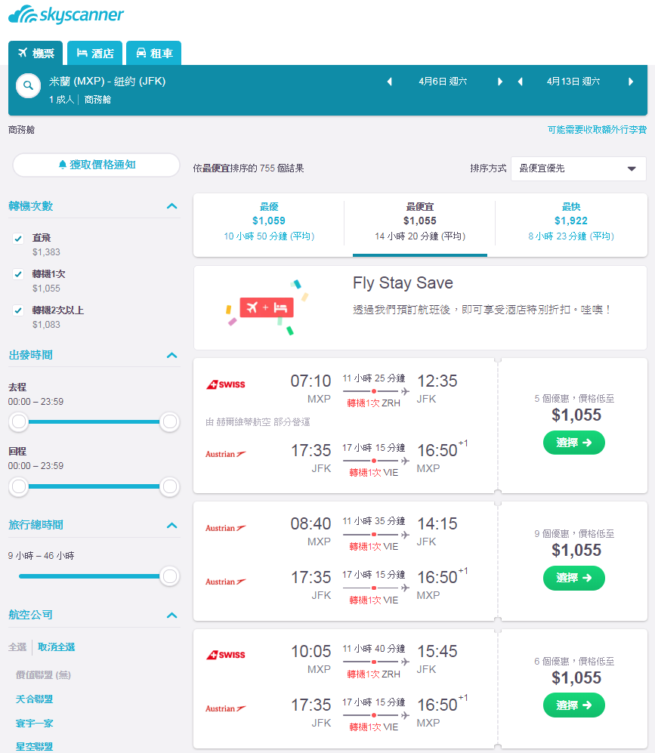Click Austrian logo on 08:40 outbound flight

pos(226,528)
